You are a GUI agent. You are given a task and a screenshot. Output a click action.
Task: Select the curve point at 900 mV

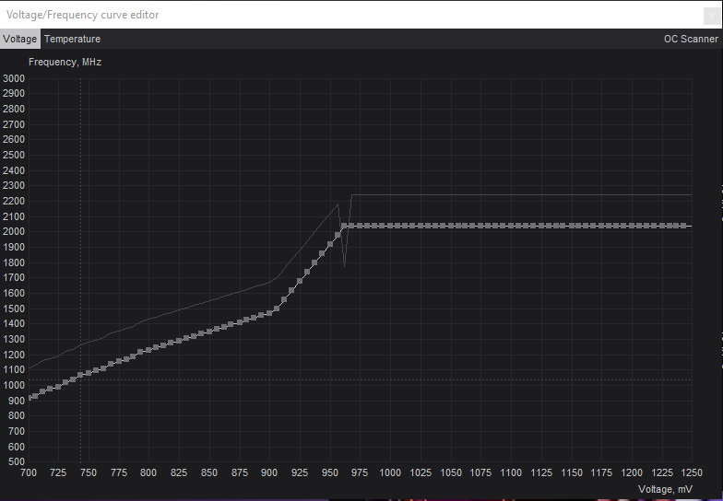click(x=269, y=313)
